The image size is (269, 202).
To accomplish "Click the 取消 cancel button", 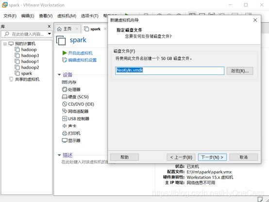I will click(x=243, y=157).
